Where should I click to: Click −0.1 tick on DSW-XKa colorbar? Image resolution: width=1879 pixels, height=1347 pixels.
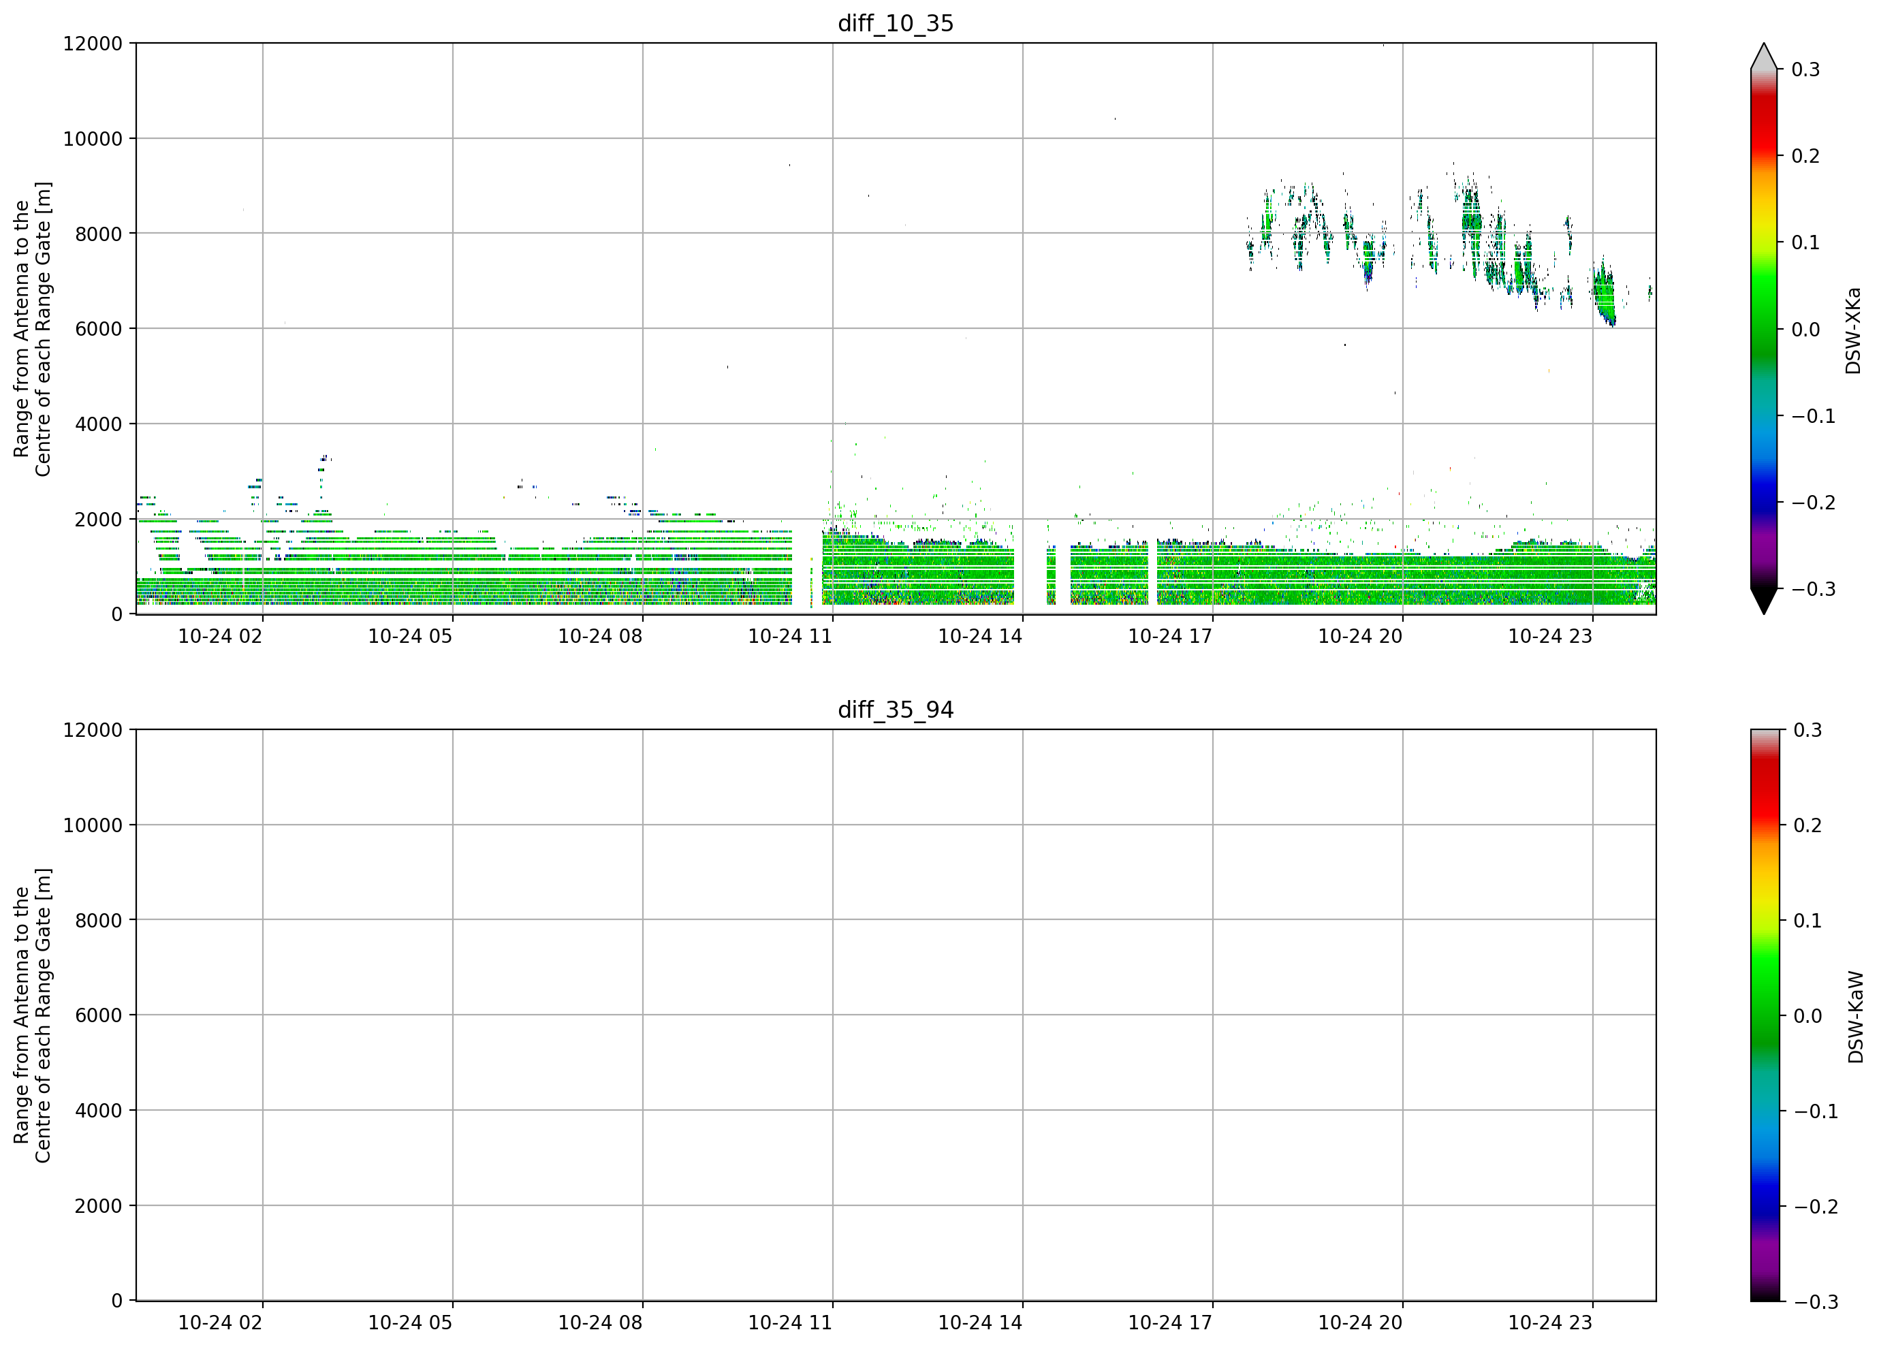1814,416
